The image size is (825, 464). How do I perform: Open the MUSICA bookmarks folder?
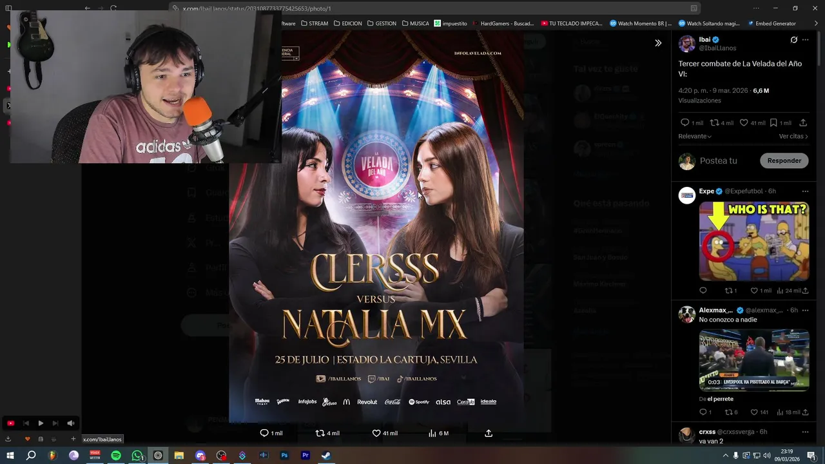pyautogui.click(x=415, y=23)
